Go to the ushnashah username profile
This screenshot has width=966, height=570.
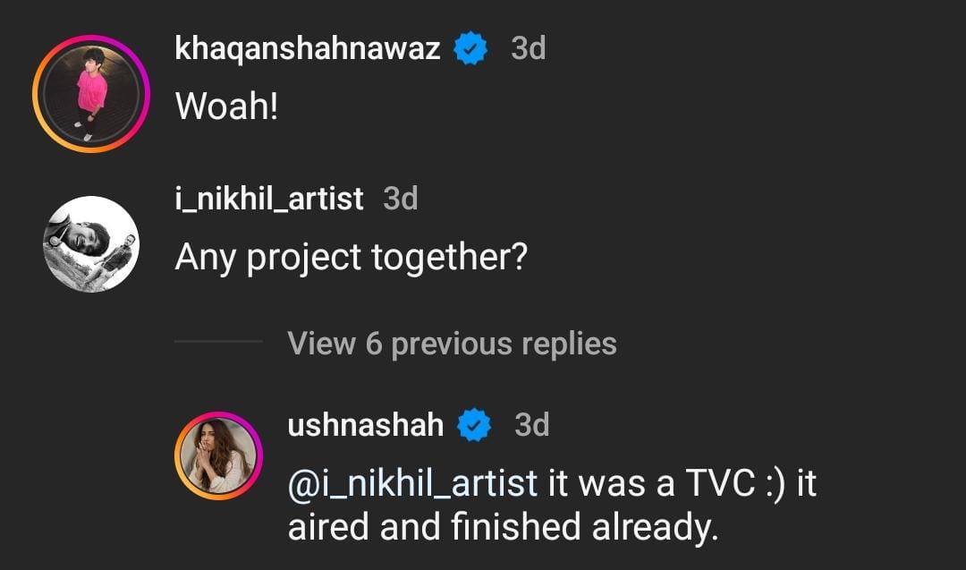[365, 425]
